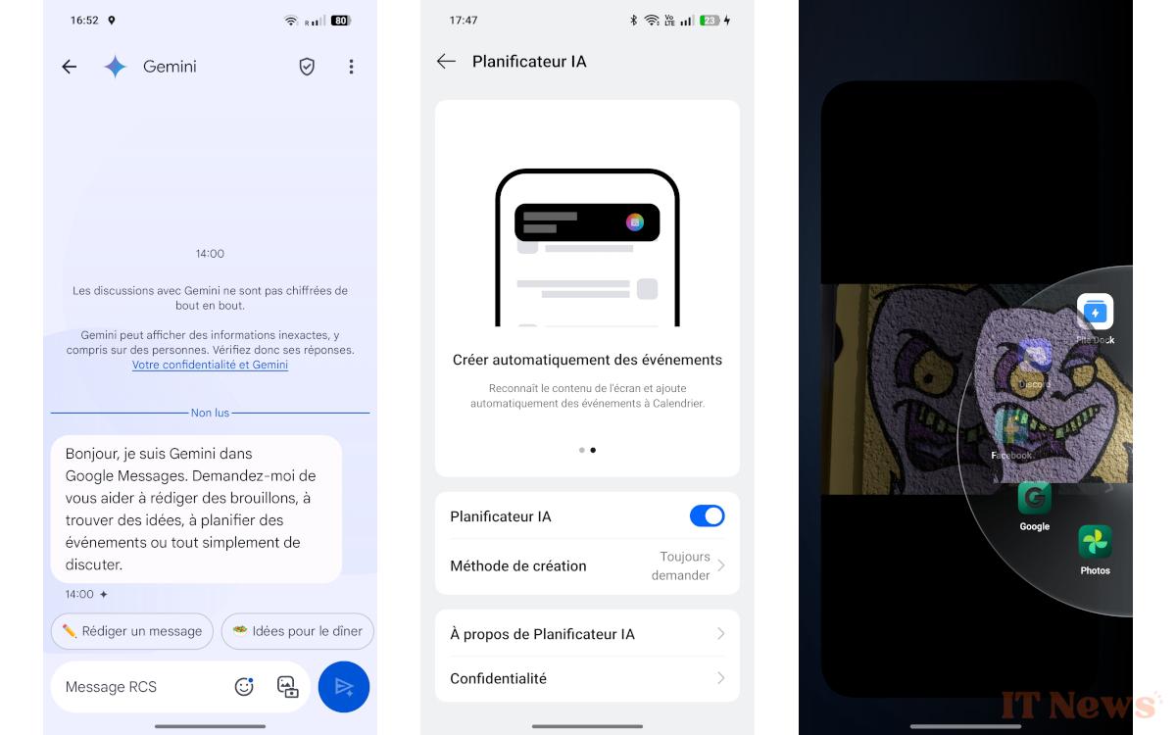
Task: Open the shield privacy icon in Gemini
Action: click(x=307, y=67)
